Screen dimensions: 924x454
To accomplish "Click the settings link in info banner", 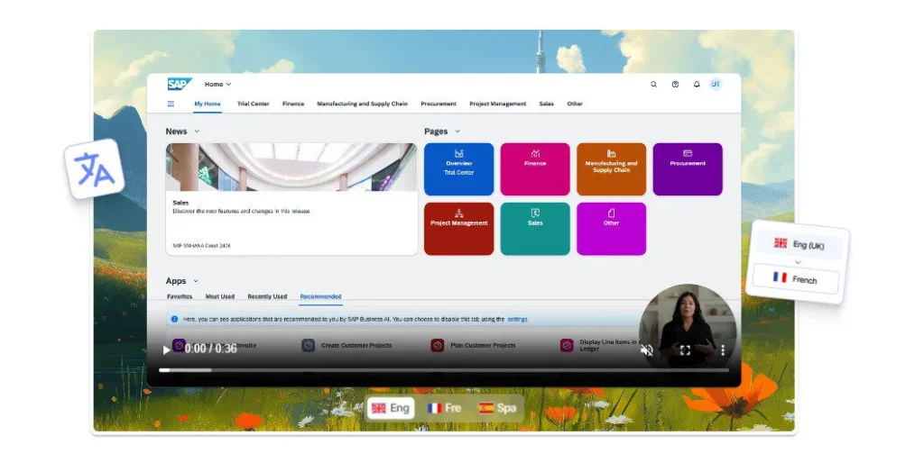I will 517,319.
